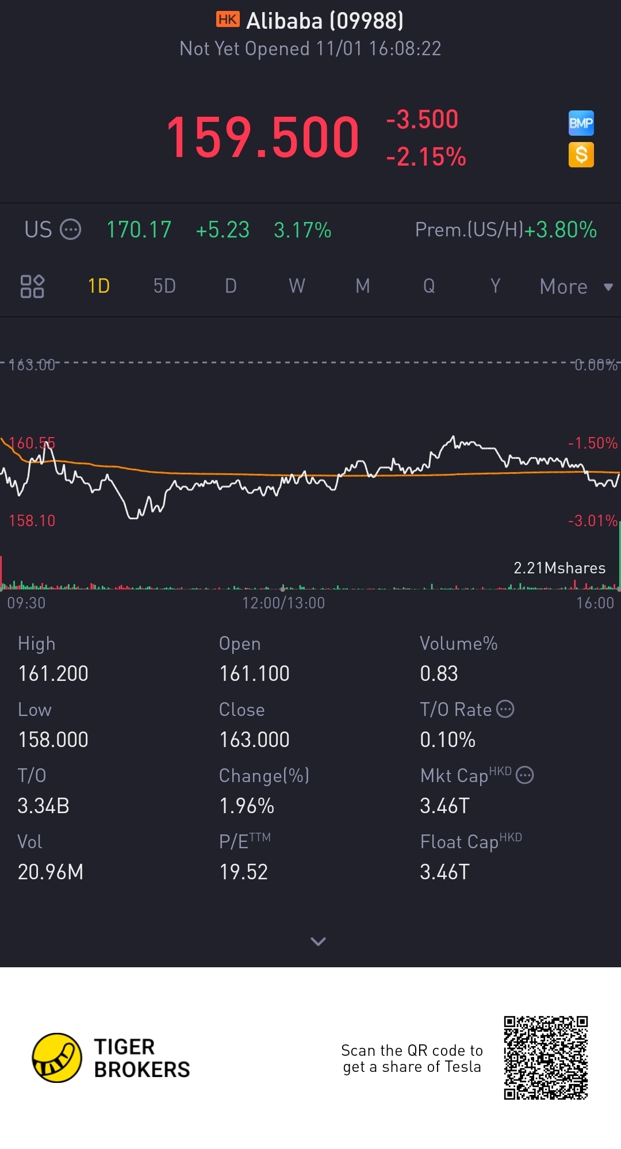This screenshot has height=1149, width=621.
Task: Tap the Low value 158.000
Action: (53, 740)
